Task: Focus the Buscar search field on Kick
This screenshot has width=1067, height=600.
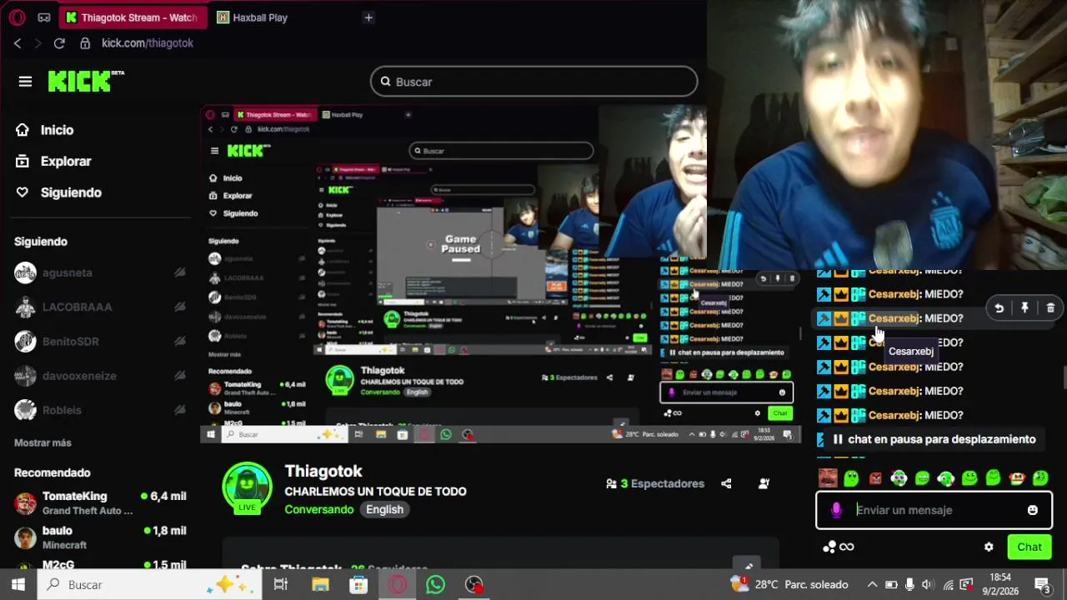Action: coord(533,82)
